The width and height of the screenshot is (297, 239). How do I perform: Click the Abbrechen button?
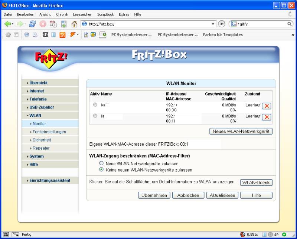point(188,195)
